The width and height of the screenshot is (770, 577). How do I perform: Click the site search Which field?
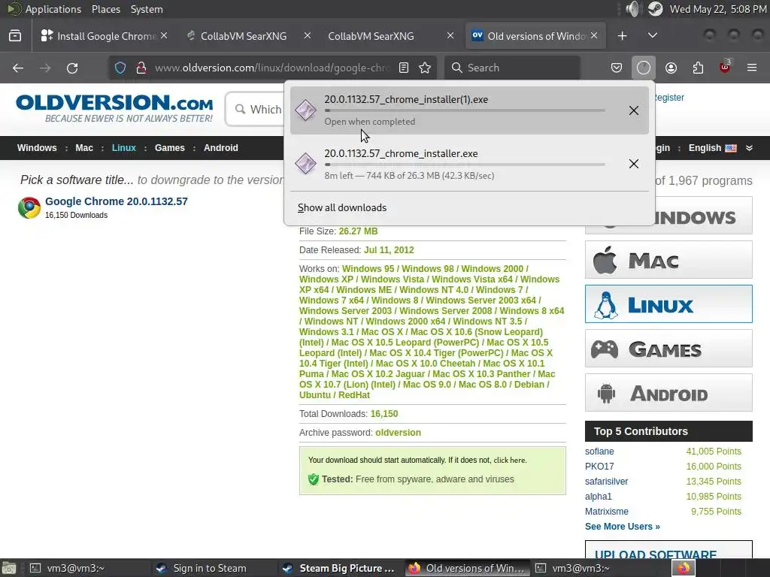256,109
